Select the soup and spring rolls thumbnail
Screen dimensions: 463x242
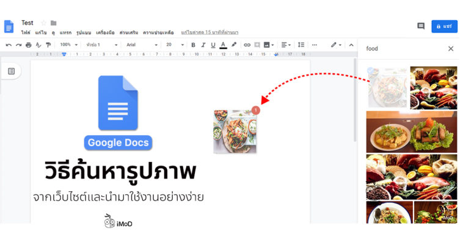click(412, 132)
